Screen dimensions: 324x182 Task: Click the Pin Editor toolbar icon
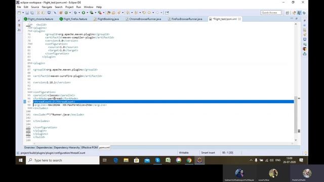click(x=167, y=13)
